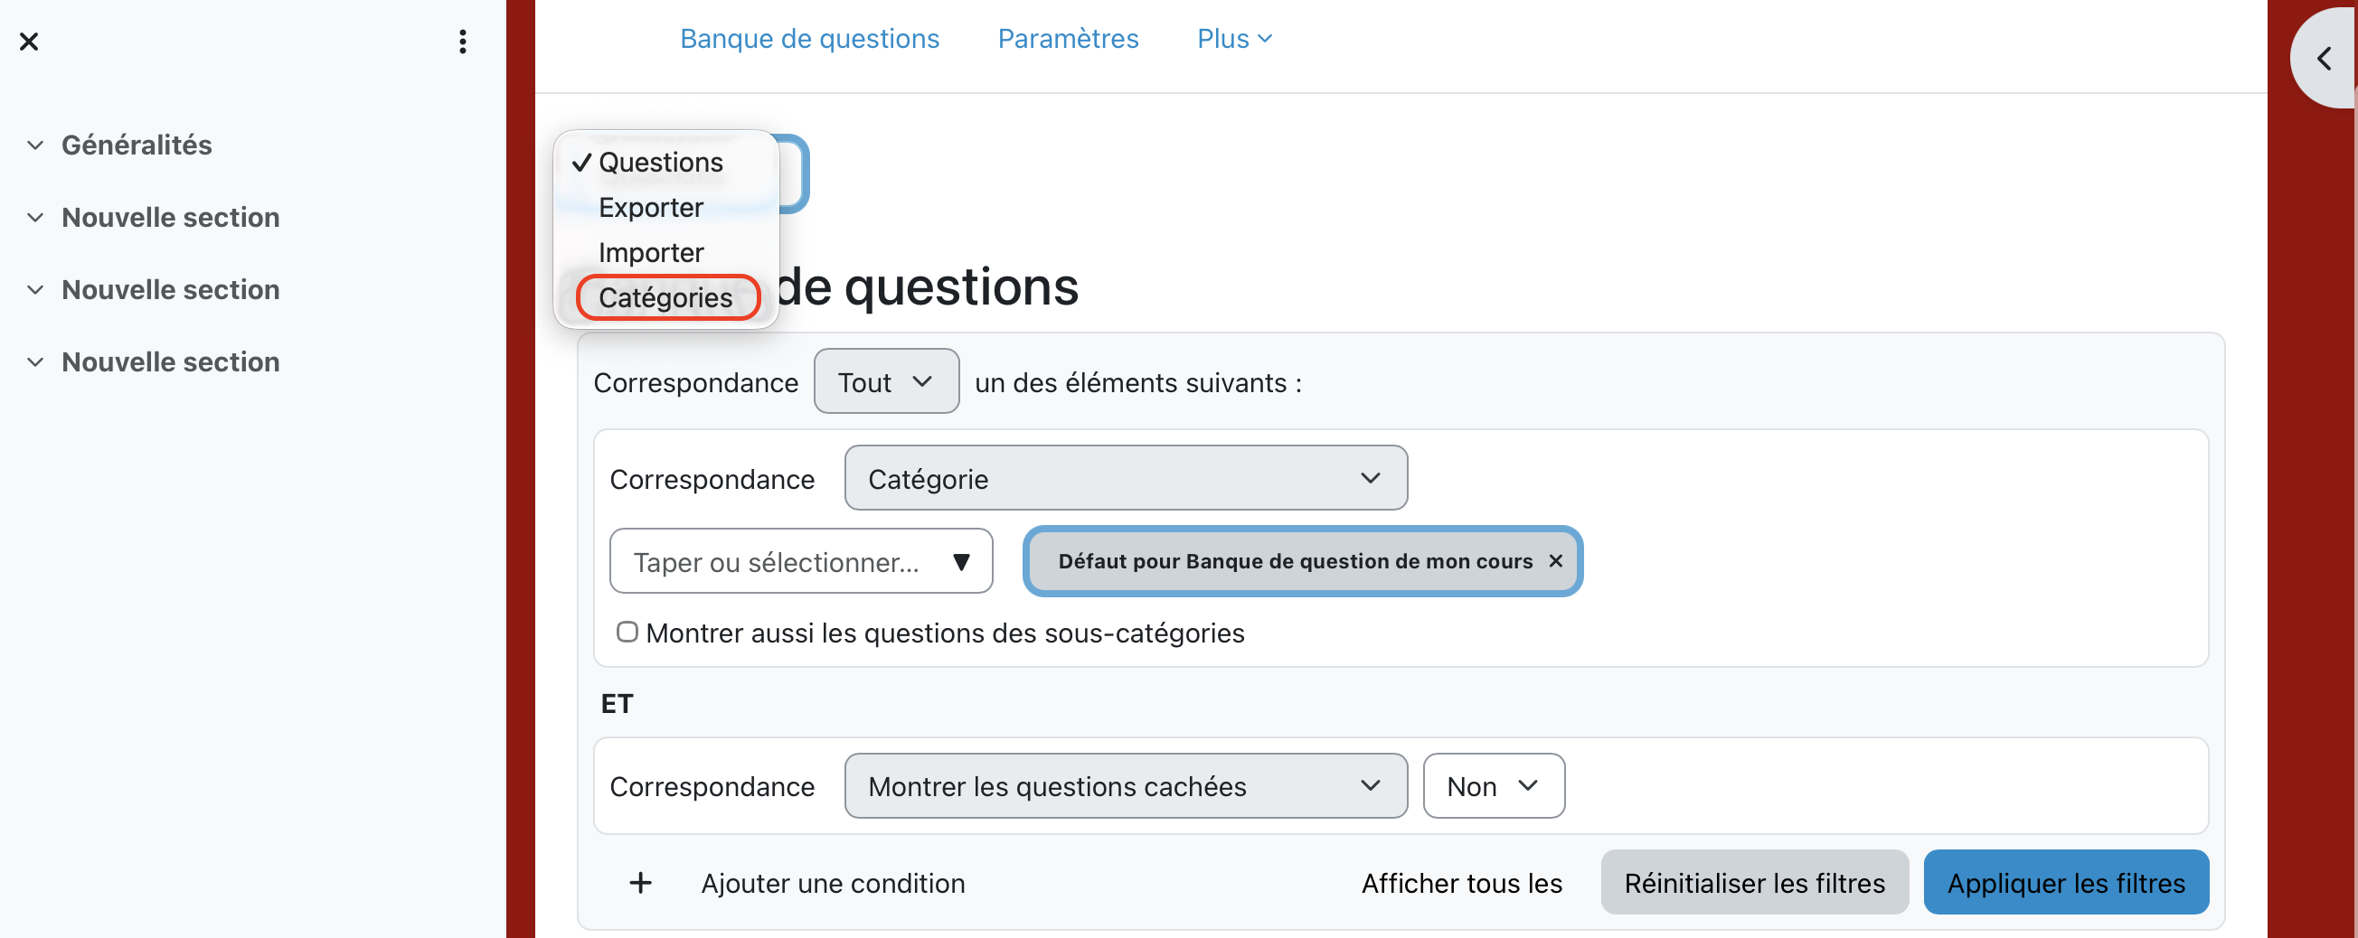Open the Non hidden-questions dropdown

click(x=1493, y=786)
